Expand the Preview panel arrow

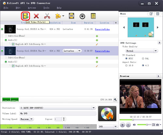[x=158, y=76]
